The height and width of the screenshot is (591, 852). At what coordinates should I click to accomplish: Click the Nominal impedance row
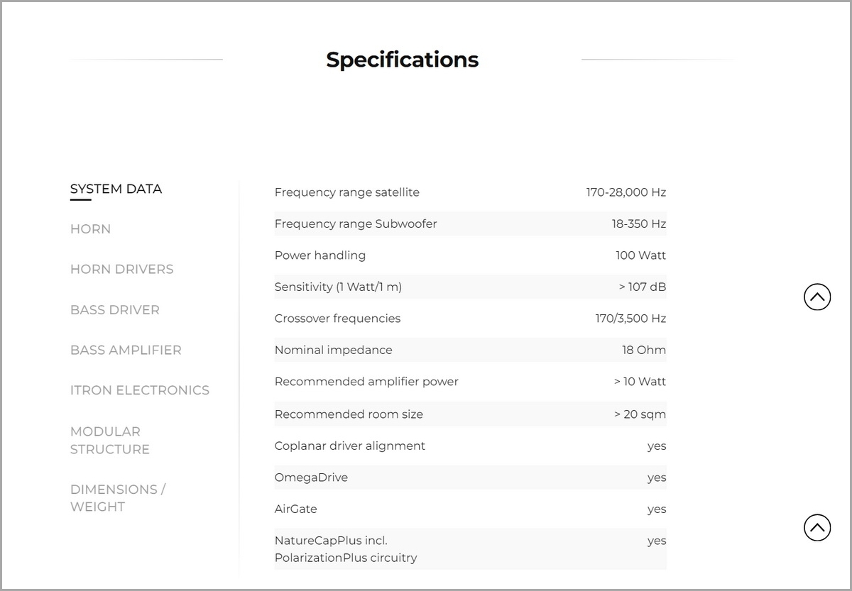point(470,350)
